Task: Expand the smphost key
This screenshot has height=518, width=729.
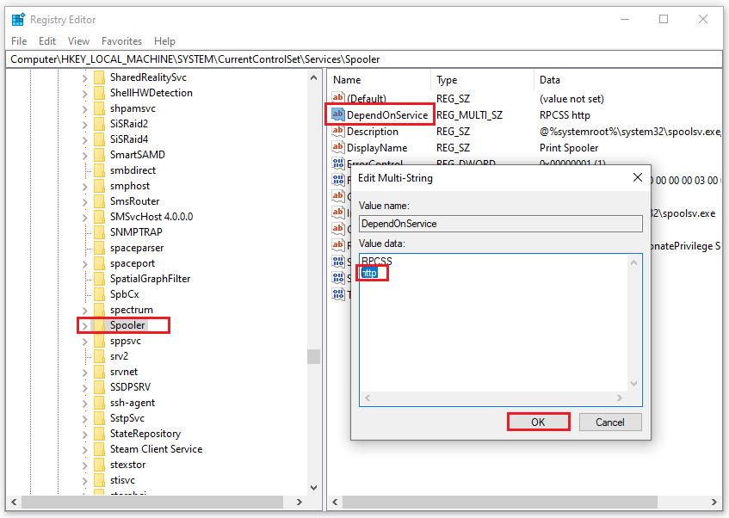Action: point(84,187)
